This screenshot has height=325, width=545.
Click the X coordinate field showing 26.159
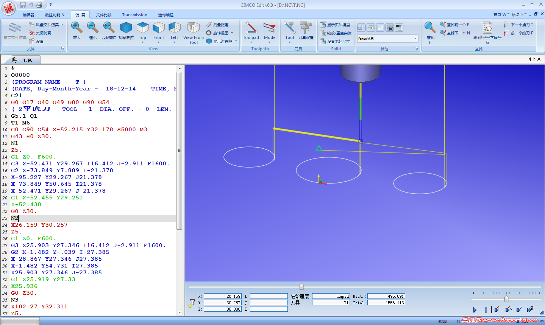223,296
